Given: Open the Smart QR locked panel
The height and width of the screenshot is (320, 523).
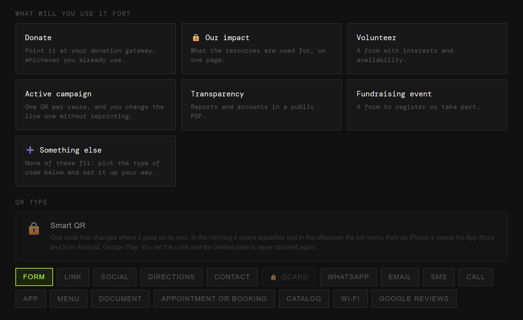Looking at the screenshot, I should click(261, 236).
